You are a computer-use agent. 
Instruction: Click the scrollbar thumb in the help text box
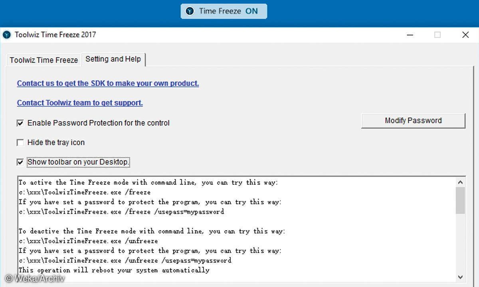point(460,201)
